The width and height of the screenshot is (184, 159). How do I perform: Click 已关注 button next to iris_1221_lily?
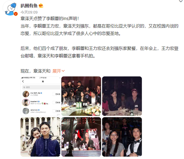(x=56, y=94)
